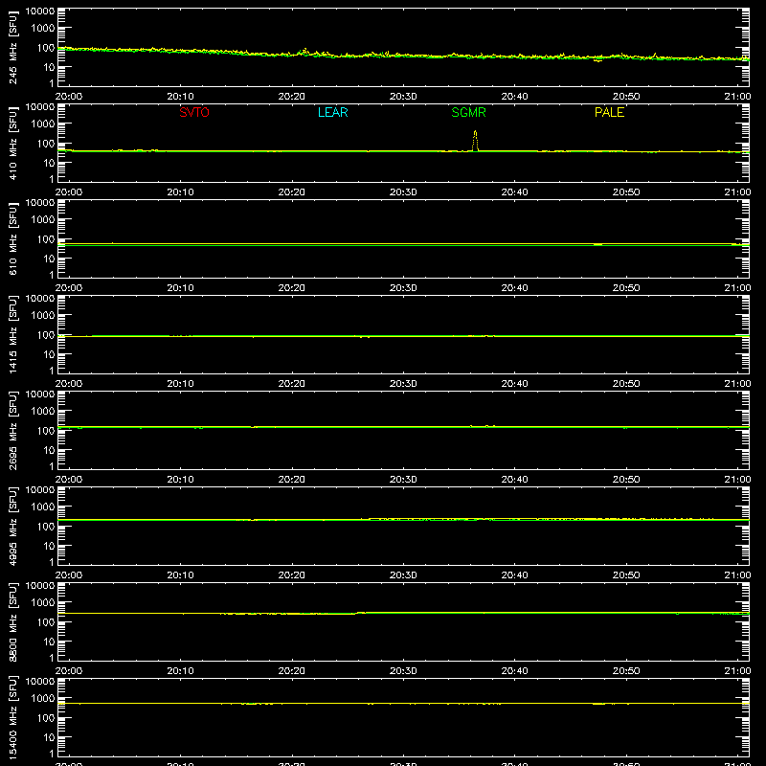Click the yellow PALE station legend label
766x766 pixels.
pyautogui.click(x=609, y=112)
